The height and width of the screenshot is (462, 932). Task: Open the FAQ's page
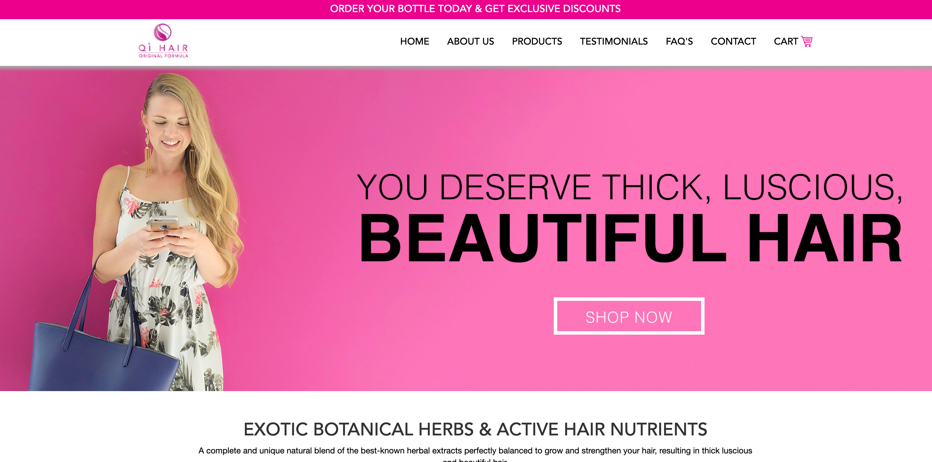679,42
